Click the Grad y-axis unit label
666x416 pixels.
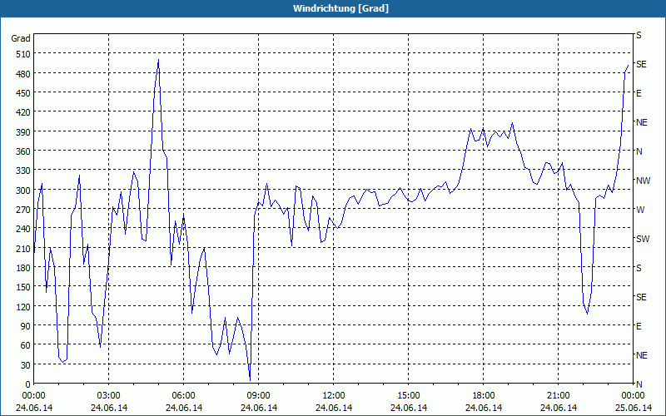[x=21, y=38]
